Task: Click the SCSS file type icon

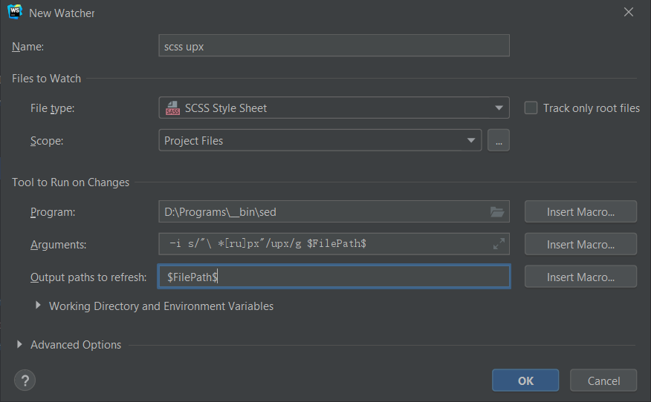Action: click(x=172, y=108)
